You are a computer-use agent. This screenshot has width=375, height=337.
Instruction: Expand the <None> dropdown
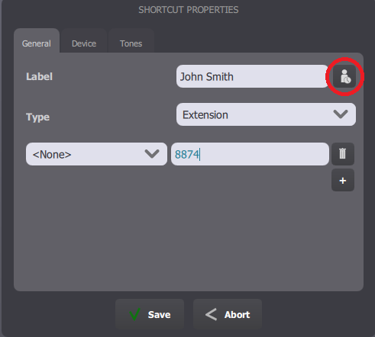pos(96,154)
